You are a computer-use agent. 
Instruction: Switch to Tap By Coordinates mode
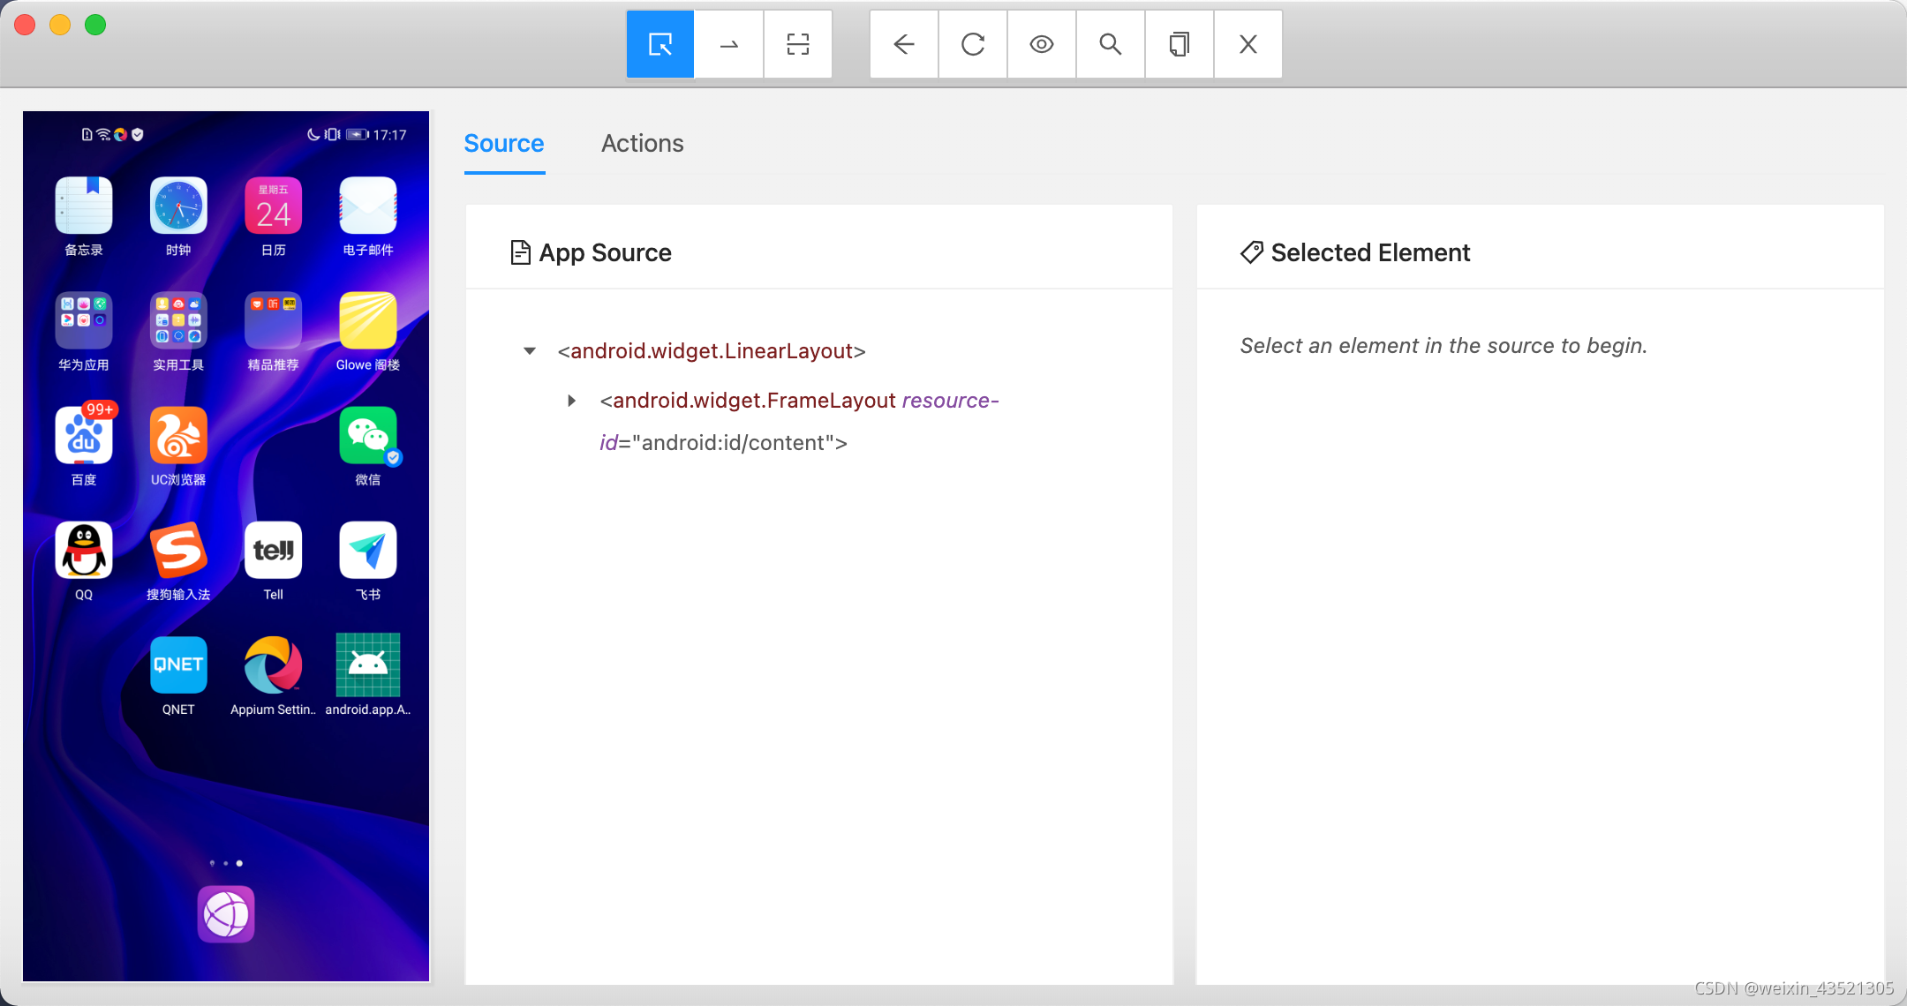798,44
